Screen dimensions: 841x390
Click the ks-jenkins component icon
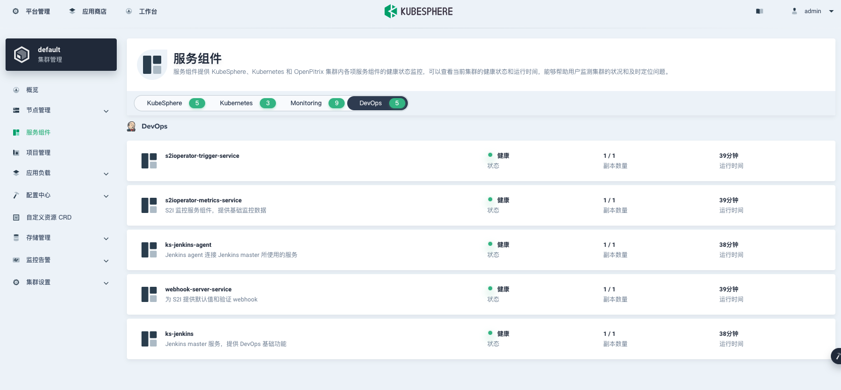(x=149, y=339)
